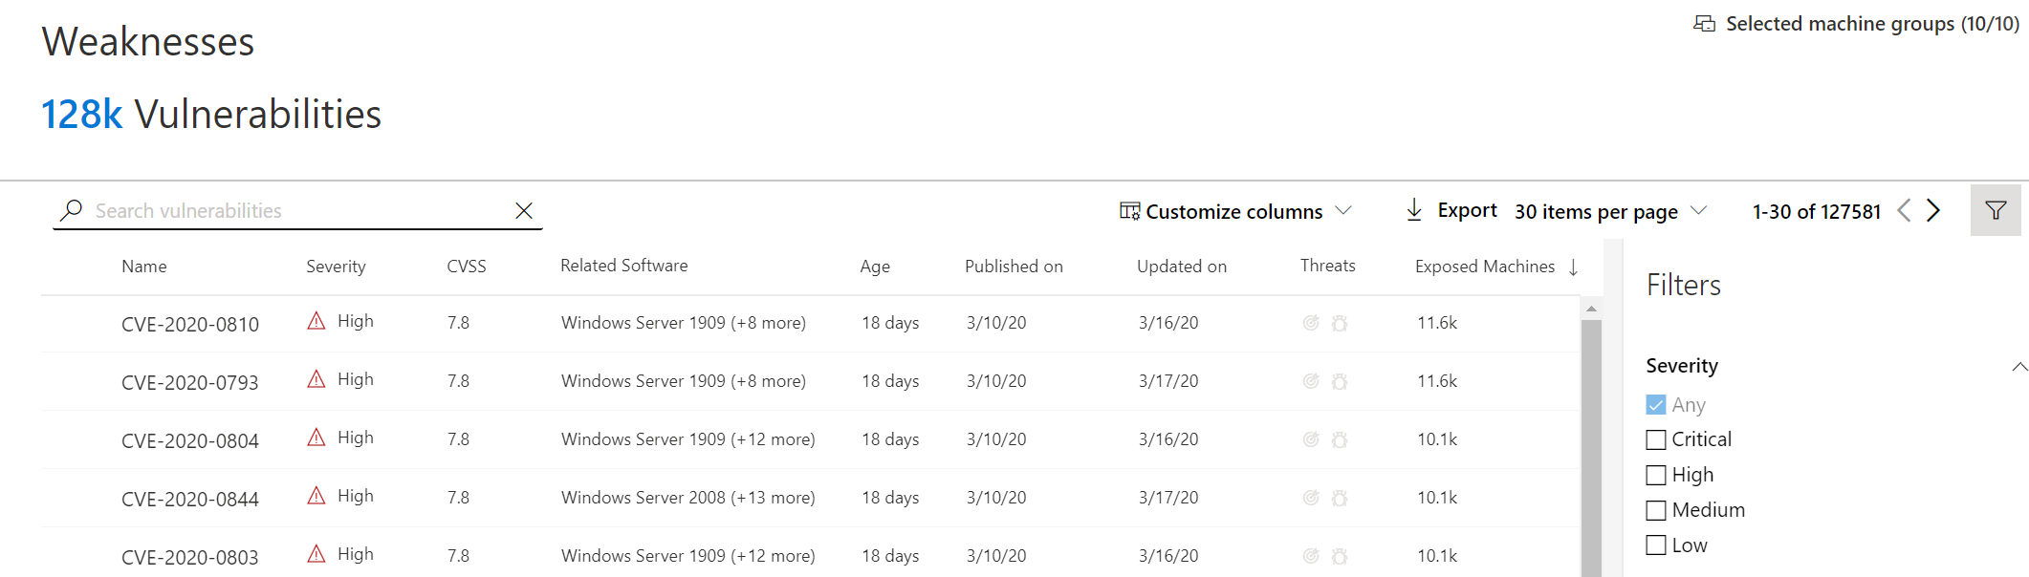This screenshot has height=577, width=2029.
Task: Click the filter funnel icon
Action: point(1995,210)
